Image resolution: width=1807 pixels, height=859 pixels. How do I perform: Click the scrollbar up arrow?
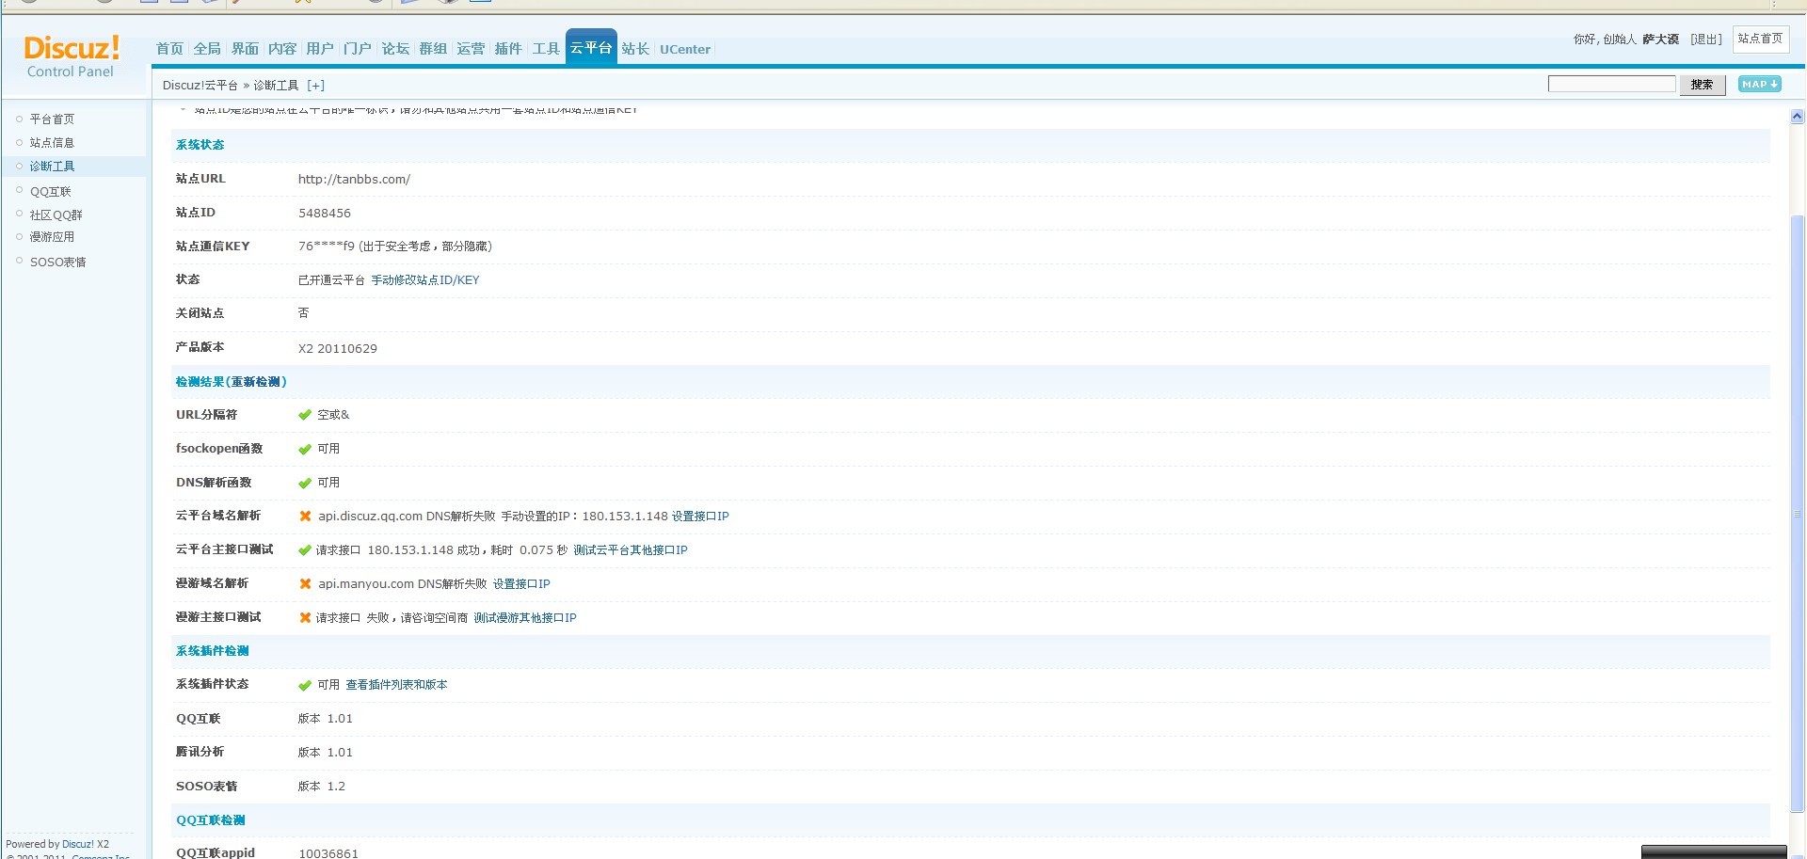[1797, 117]
